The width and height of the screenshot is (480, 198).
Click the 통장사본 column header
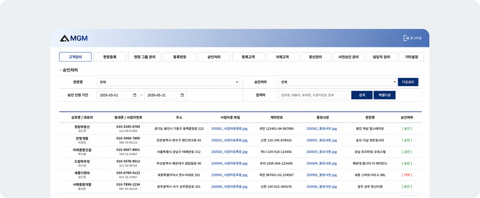[x=323, y=117]
